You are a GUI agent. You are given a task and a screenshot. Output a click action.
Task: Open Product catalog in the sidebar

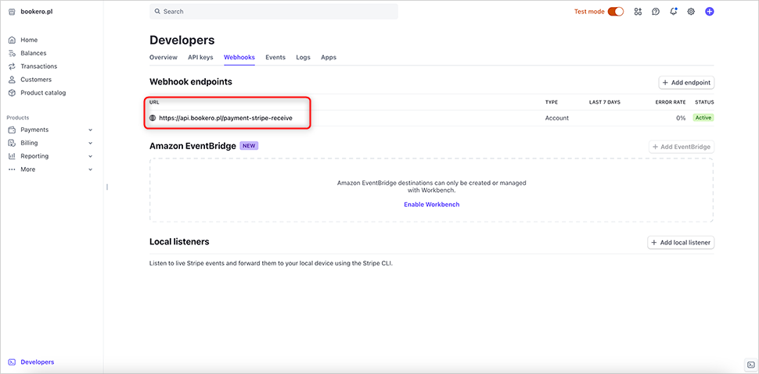(x=43, y=93)
